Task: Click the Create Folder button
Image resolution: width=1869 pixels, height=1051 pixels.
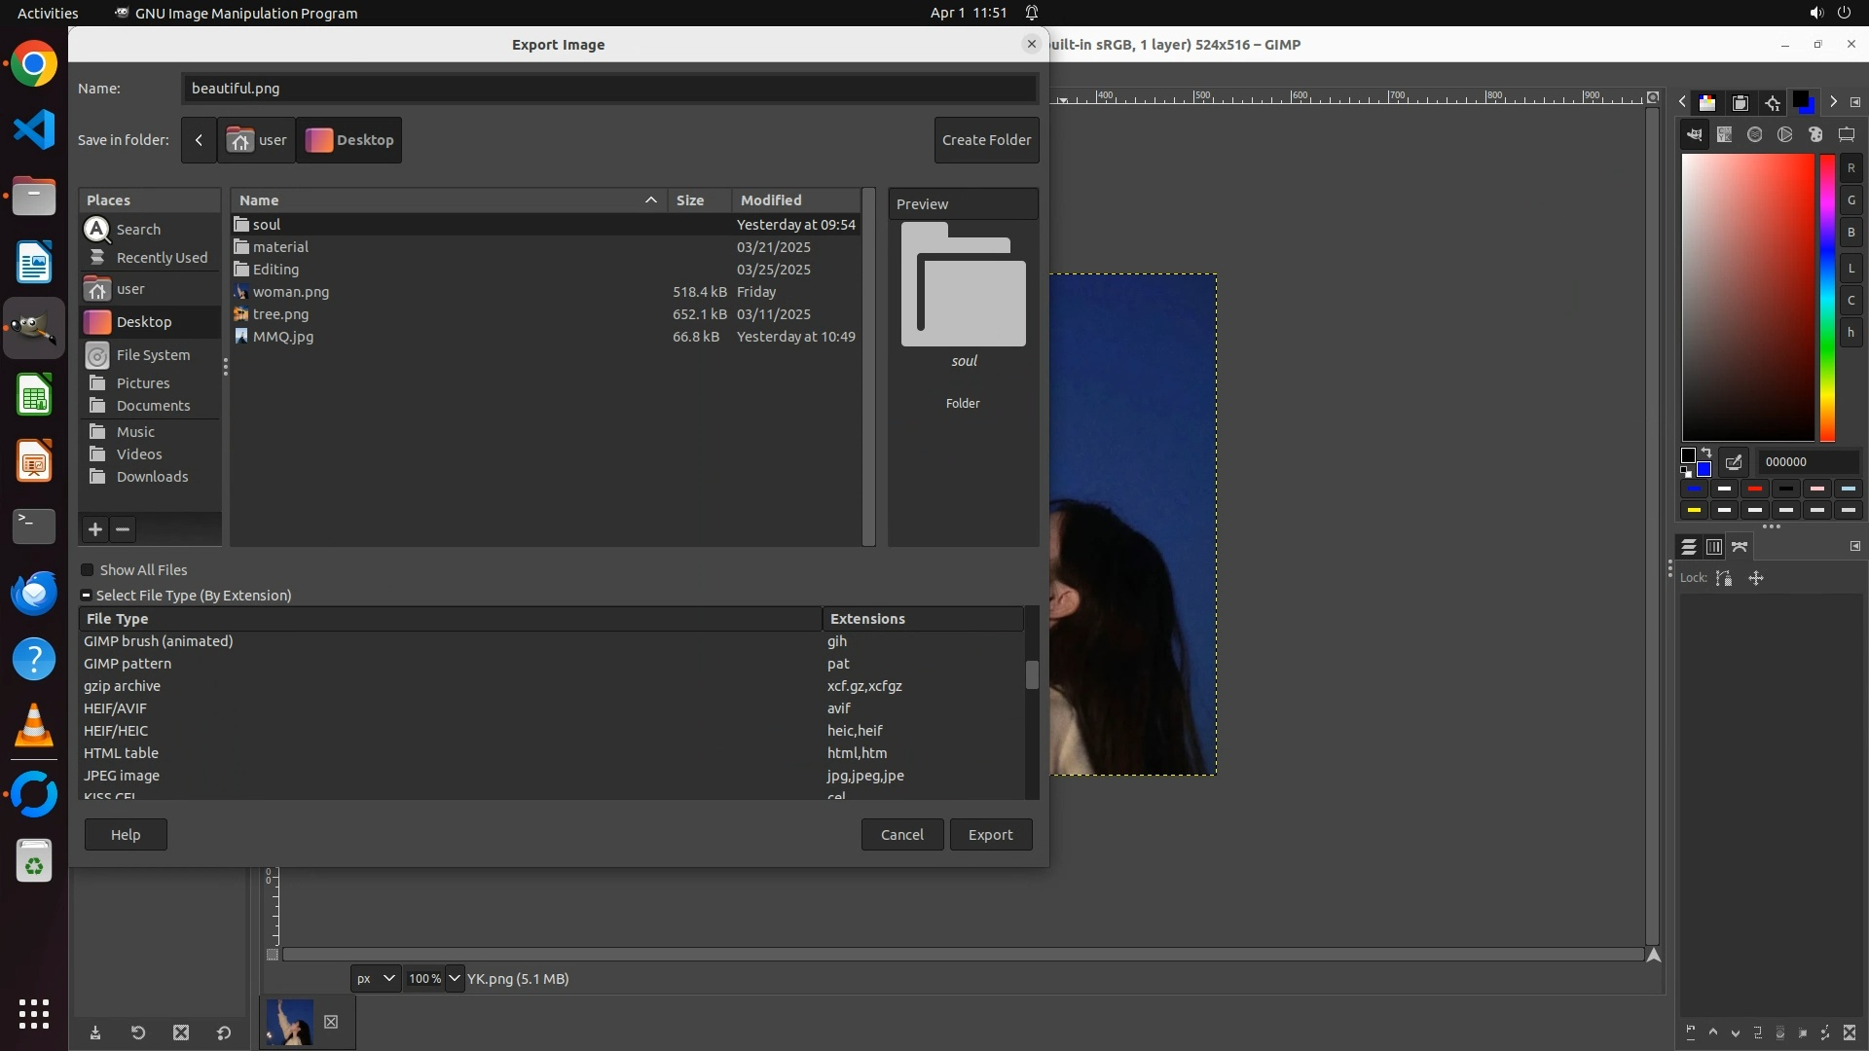Action: pos(986,140)
